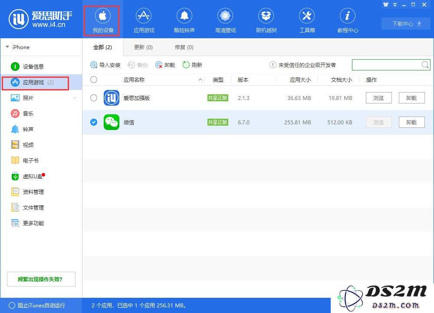Screen dimensions: 434x313
Task: Check the 爱思加强版 row checkbox
Action: pyautogui.click(x=94, y=98)
